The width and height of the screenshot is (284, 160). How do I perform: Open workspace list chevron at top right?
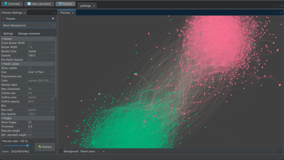[282, 6]
